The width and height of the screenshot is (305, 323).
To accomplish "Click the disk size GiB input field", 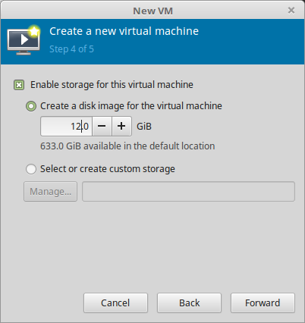I will point(67,126).
